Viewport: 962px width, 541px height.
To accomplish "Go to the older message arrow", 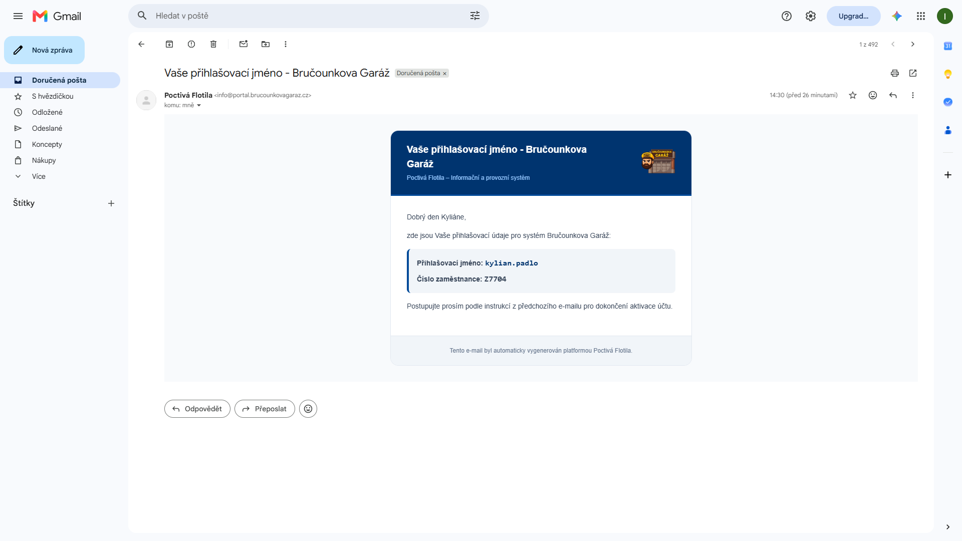I will (913, 44).
